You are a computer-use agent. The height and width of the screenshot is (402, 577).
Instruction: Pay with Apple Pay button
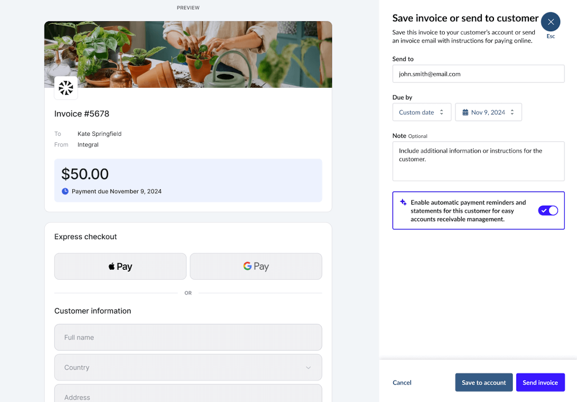[120, 266]
